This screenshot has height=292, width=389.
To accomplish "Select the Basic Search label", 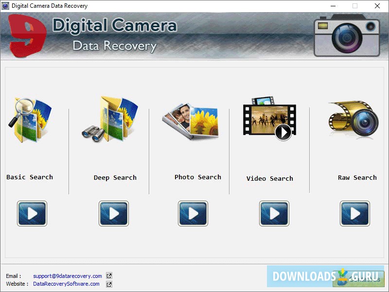I will 30,177.
